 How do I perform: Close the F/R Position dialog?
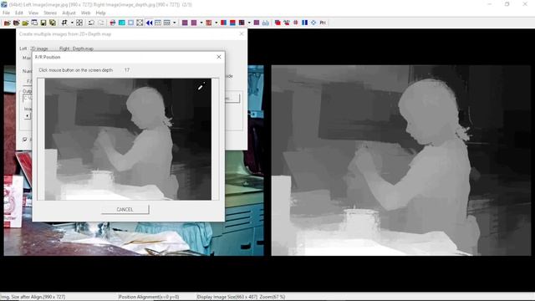pyautogui.click(x=219, y=57)
